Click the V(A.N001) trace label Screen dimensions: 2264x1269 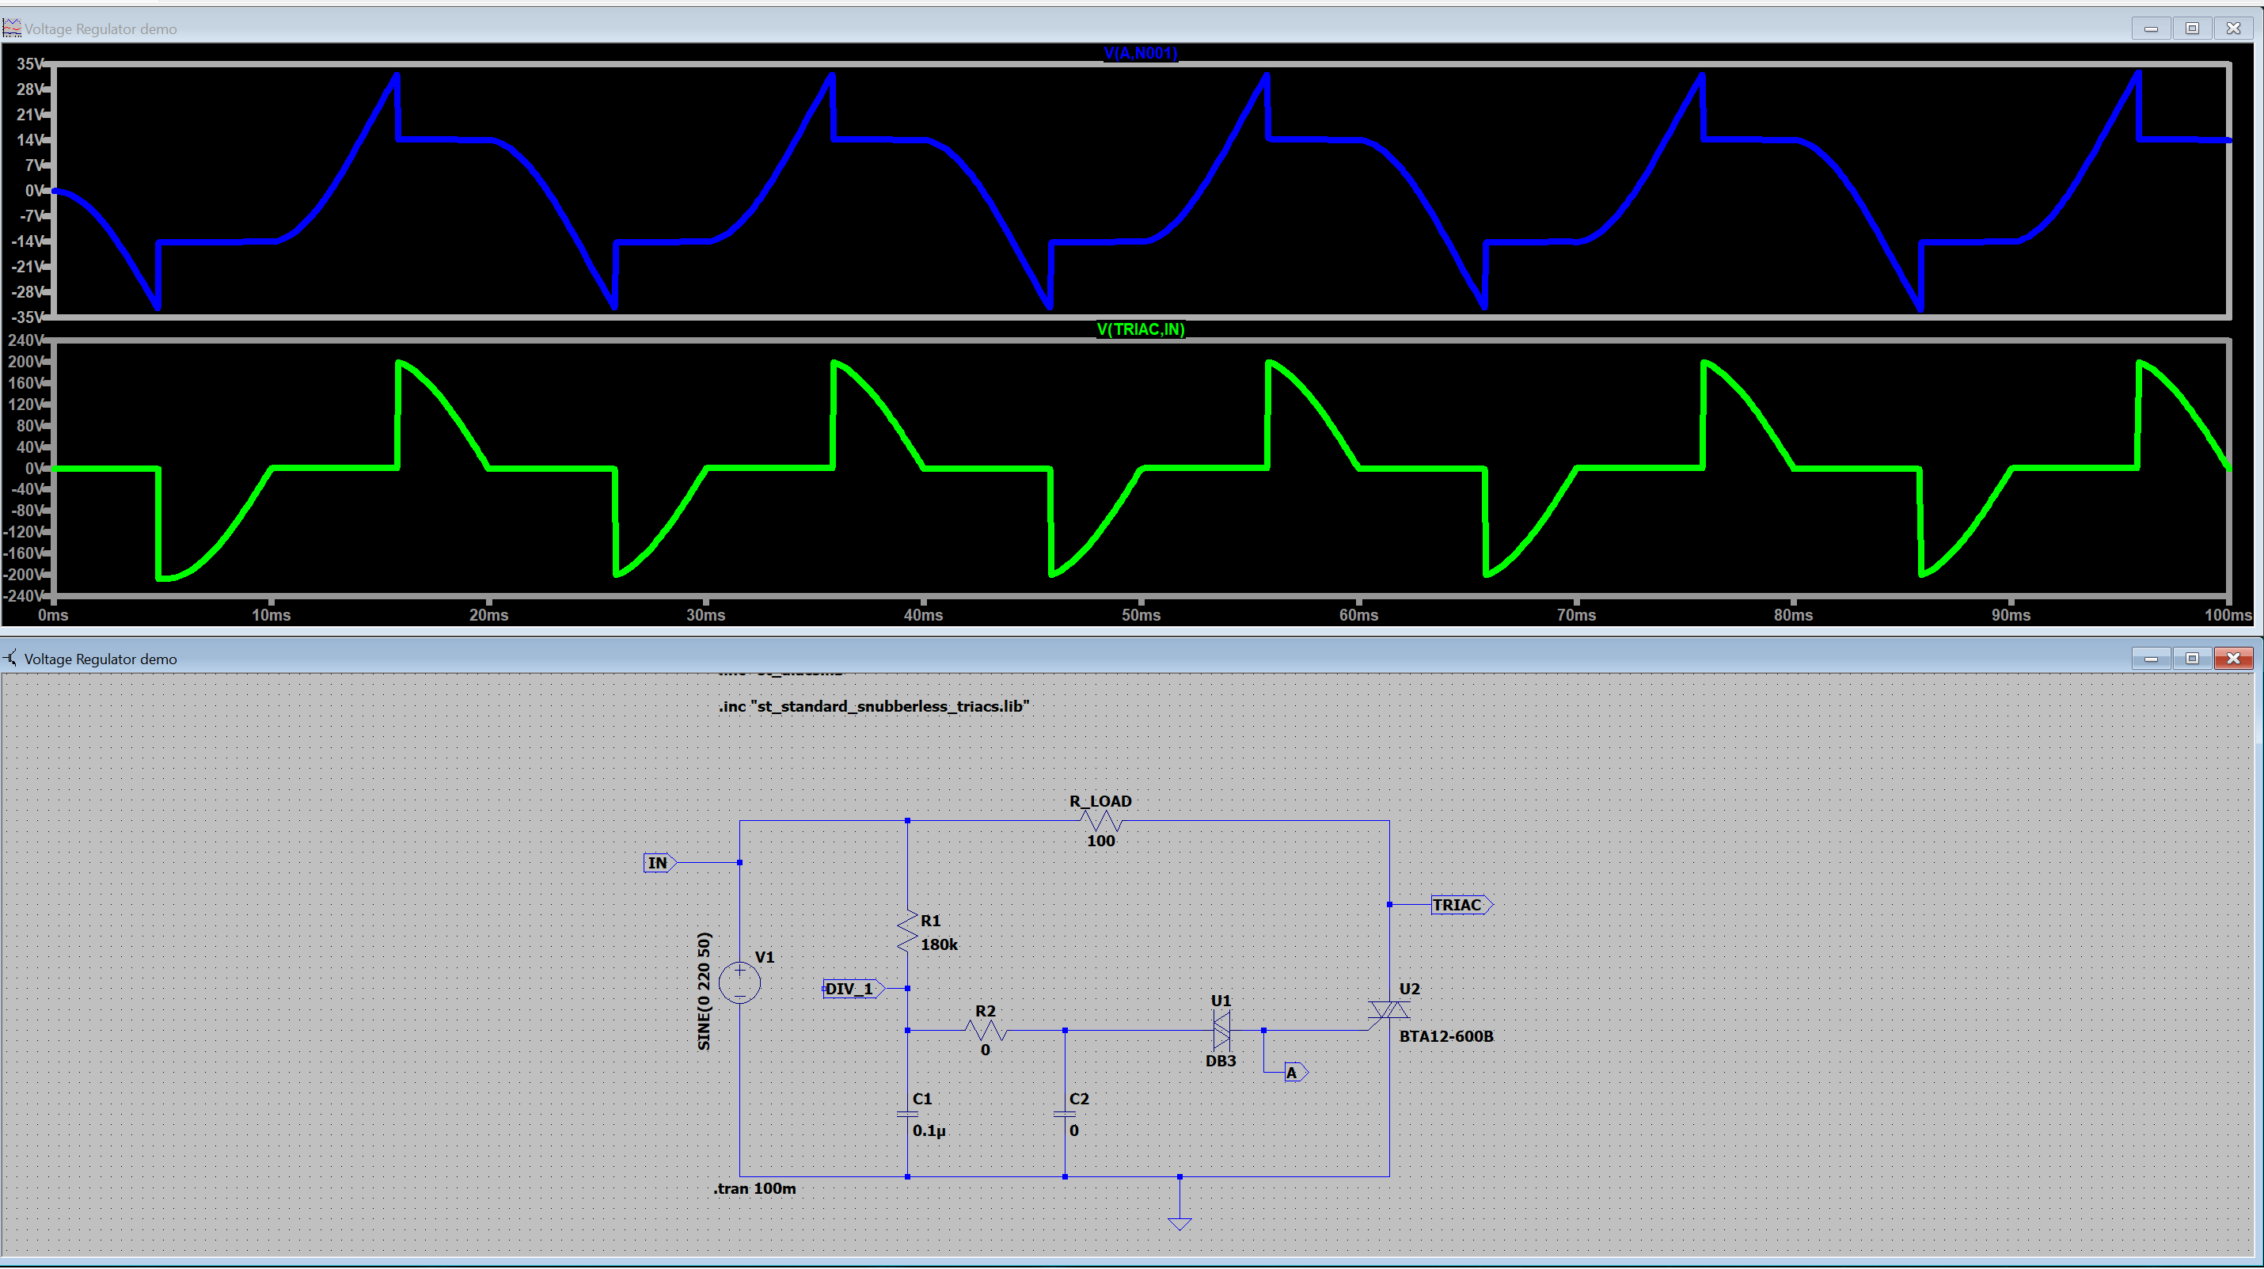[x=1140, y=54]
